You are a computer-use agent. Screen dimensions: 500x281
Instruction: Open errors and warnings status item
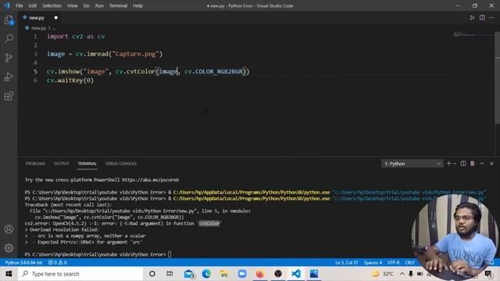pyautogui.click(x=57, y=262)
